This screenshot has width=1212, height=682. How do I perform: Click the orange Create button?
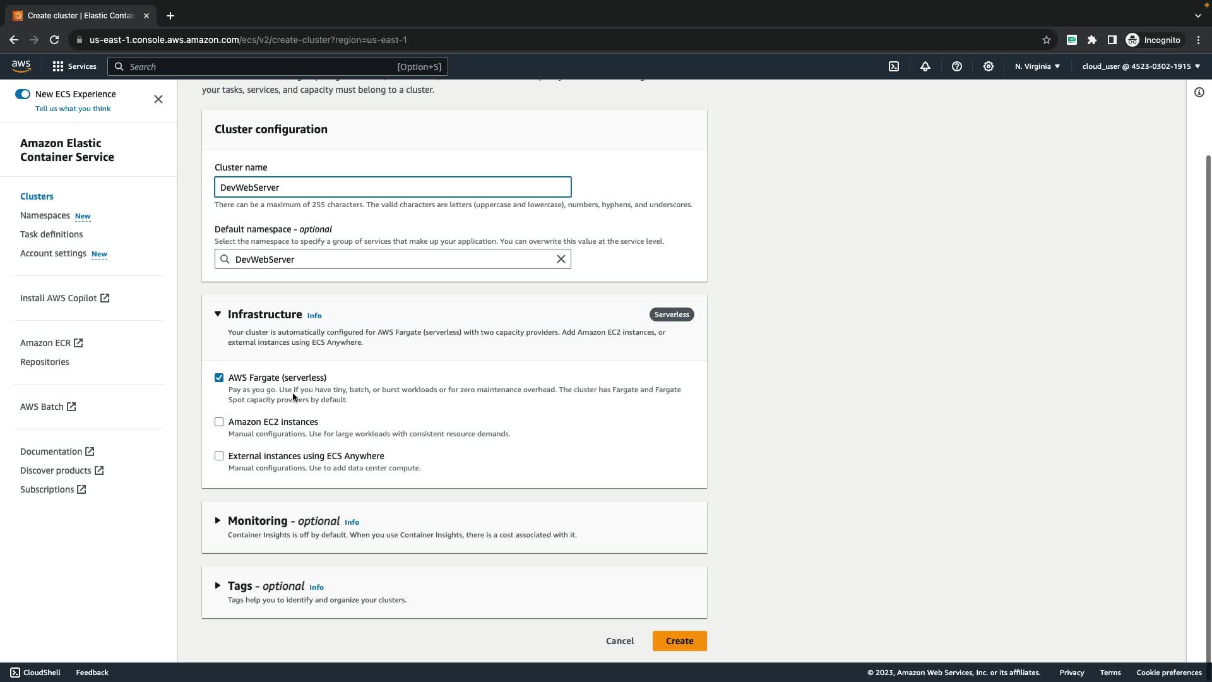point(679,641)
